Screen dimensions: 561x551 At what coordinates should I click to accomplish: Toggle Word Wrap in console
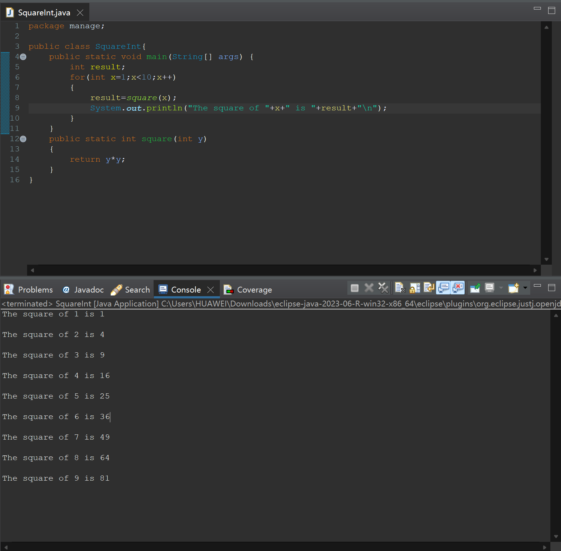429,288
